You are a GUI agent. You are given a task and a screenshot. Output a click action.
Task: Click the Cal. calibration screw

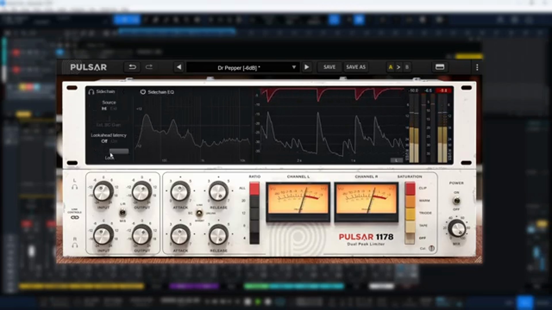pyautogui.click(x=432, y=248)
